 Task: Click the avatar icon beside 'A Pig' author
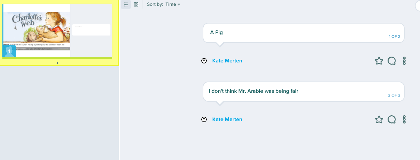[x=204, y=61]
